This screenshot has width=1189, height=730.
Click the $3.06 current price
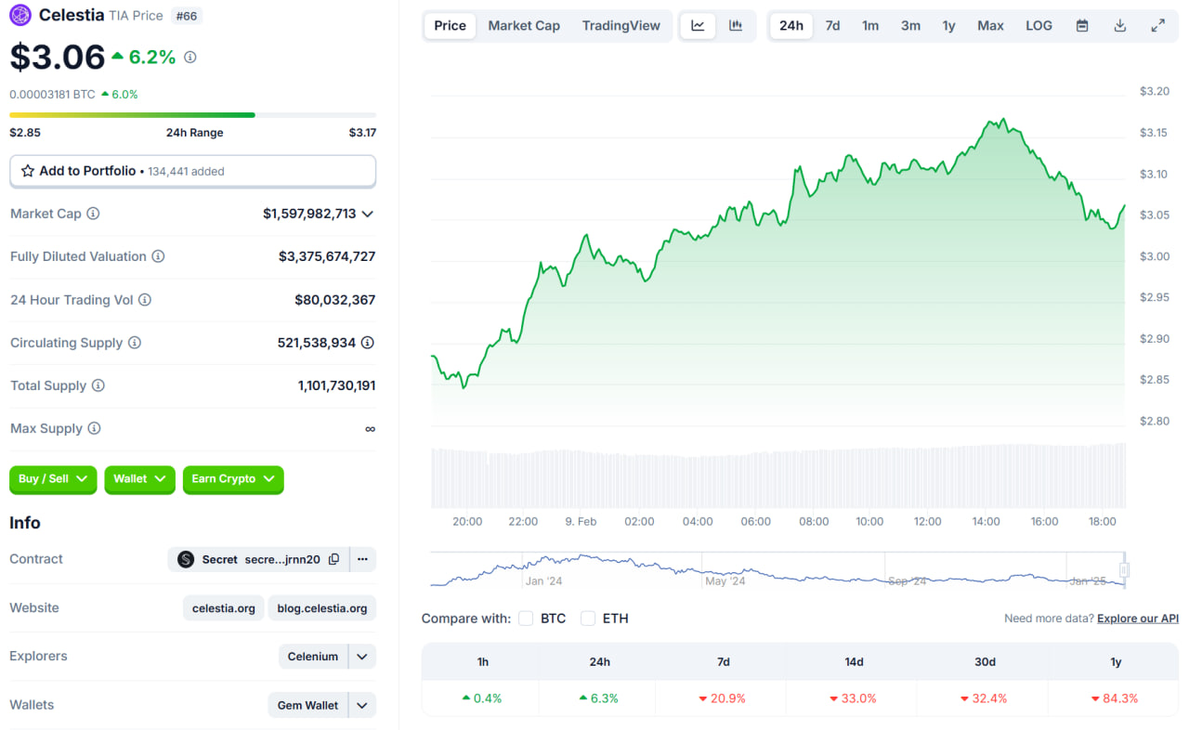tap(58, 58)
